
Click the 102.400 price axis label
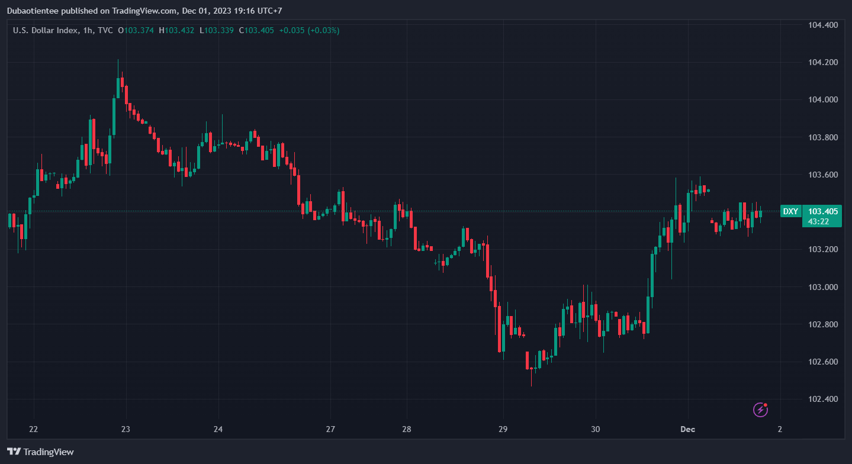[823, 399]
